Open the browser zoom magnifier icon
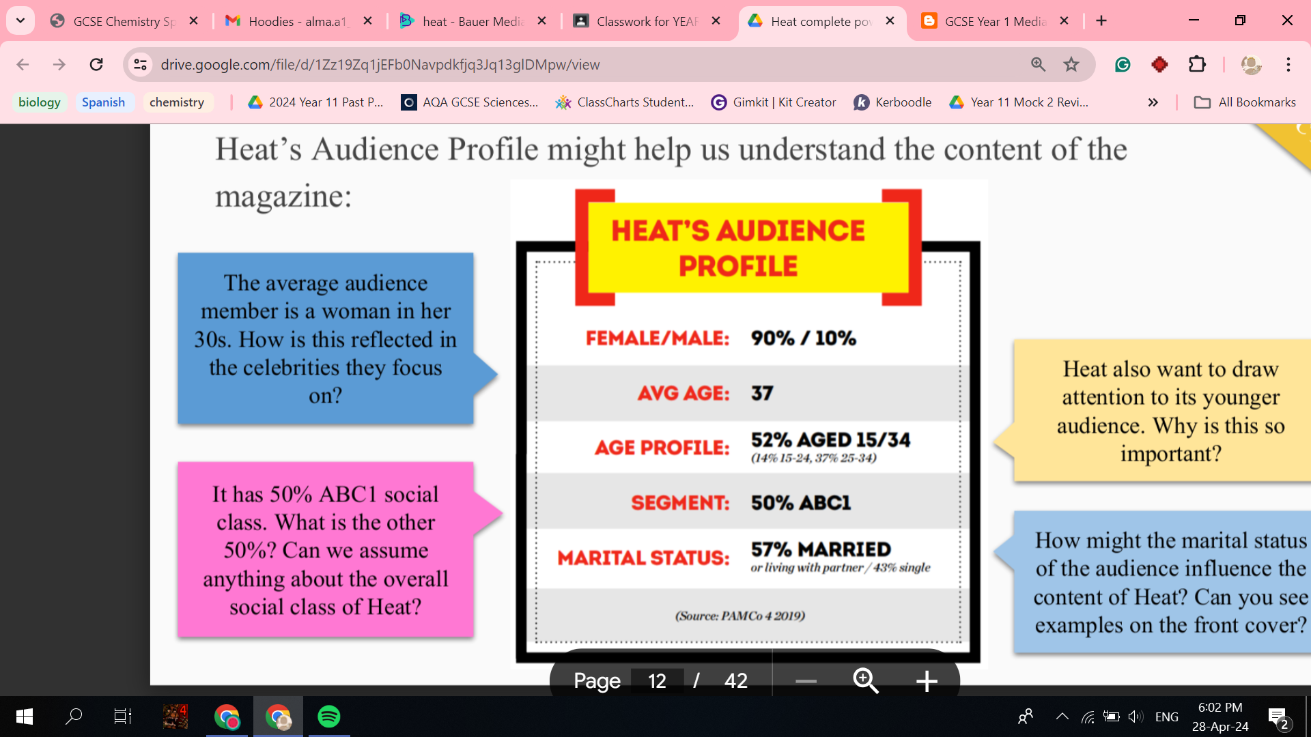The width and height of the screenshot is (1311, 737). 1039,64
